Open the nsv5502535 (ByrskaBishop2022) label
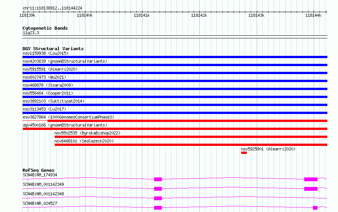The image size is (338, 212). pos(87,133)
